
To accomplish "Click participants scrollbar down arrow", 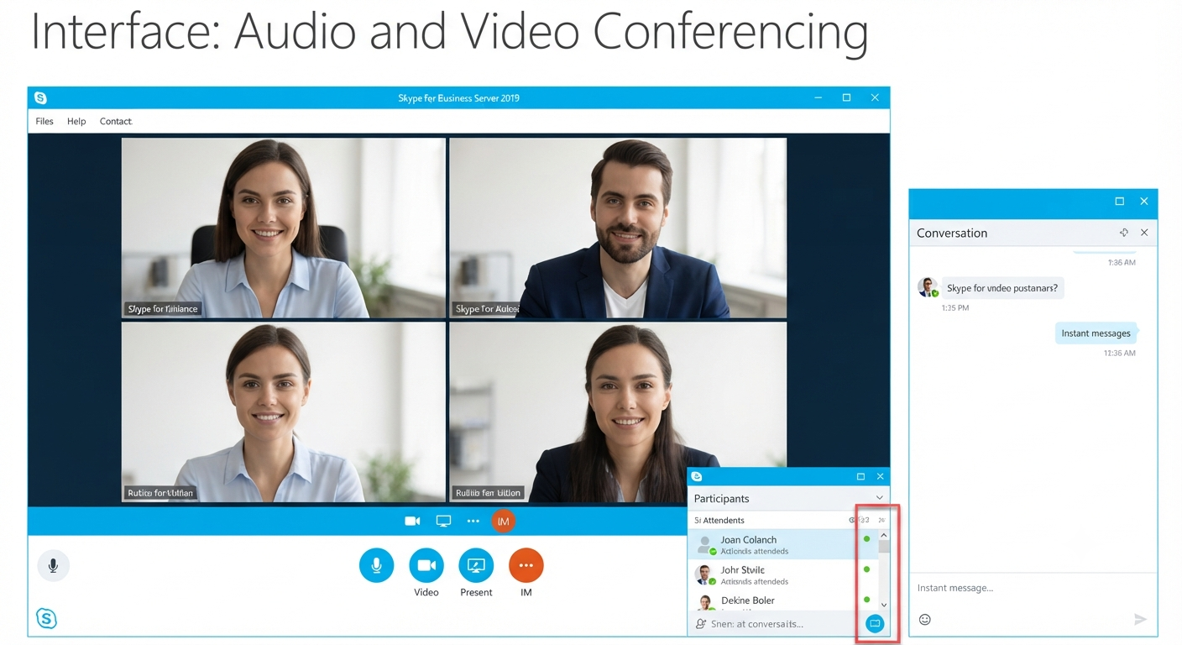I will click(x=884, y=605).
